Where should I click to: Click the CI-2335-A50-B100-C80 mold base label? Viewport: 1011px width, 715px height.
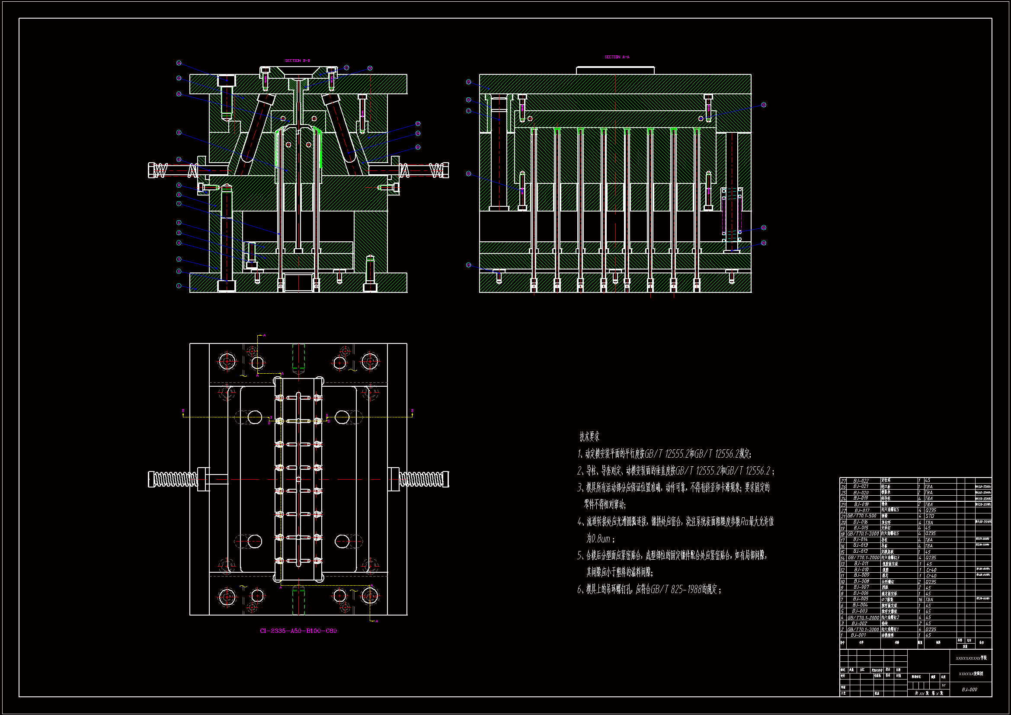pyautogui.click(x=298, y=631)
